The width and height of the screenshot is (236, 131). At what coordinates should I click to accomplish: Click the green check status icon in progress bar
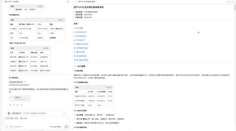(x=24, y=113)
